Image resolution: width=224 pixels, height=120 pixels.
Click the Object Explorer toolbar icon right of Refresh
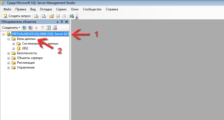[x=55, y=28]
